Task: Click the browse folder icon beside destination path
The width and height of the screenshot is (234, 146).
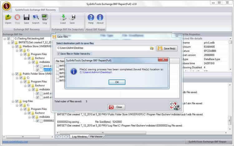Action: coord(152,48)
